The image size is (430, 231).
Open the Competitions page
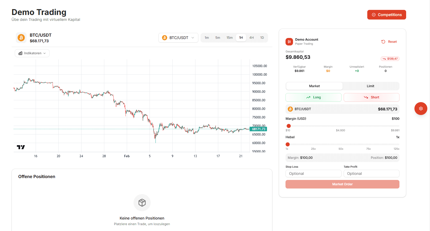[x=387, y=15]
